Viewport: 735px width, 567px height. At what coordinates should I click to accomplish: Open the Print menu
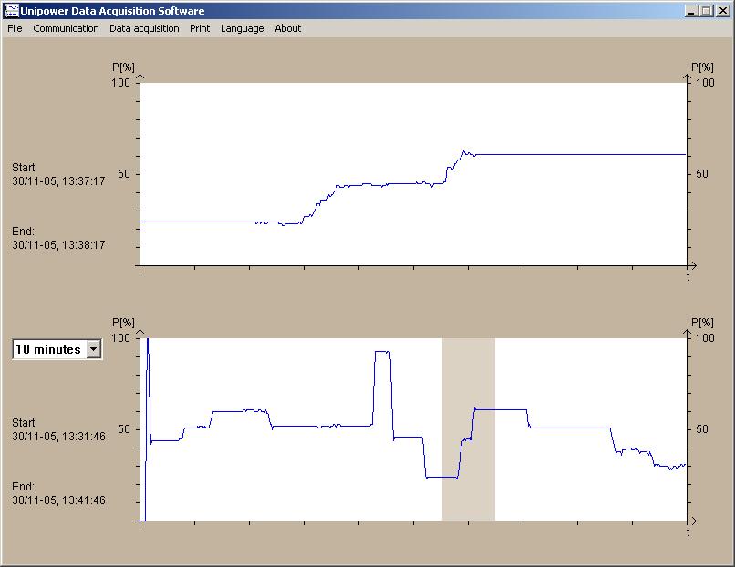click(x=200, y=28)
